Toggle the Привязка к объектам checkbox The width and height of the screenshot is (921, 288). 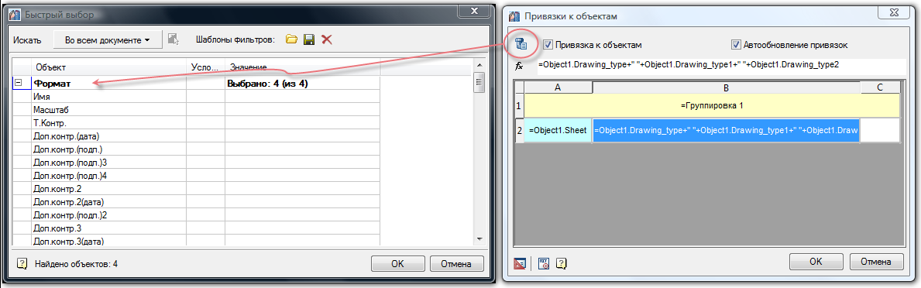pyautogui.click(x=548, y=44)
